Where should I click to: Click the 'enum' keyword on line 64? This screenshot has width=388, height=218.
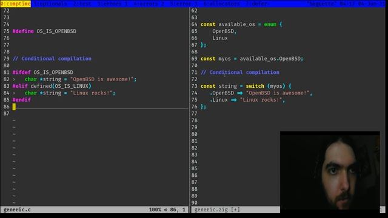[270, 24]
